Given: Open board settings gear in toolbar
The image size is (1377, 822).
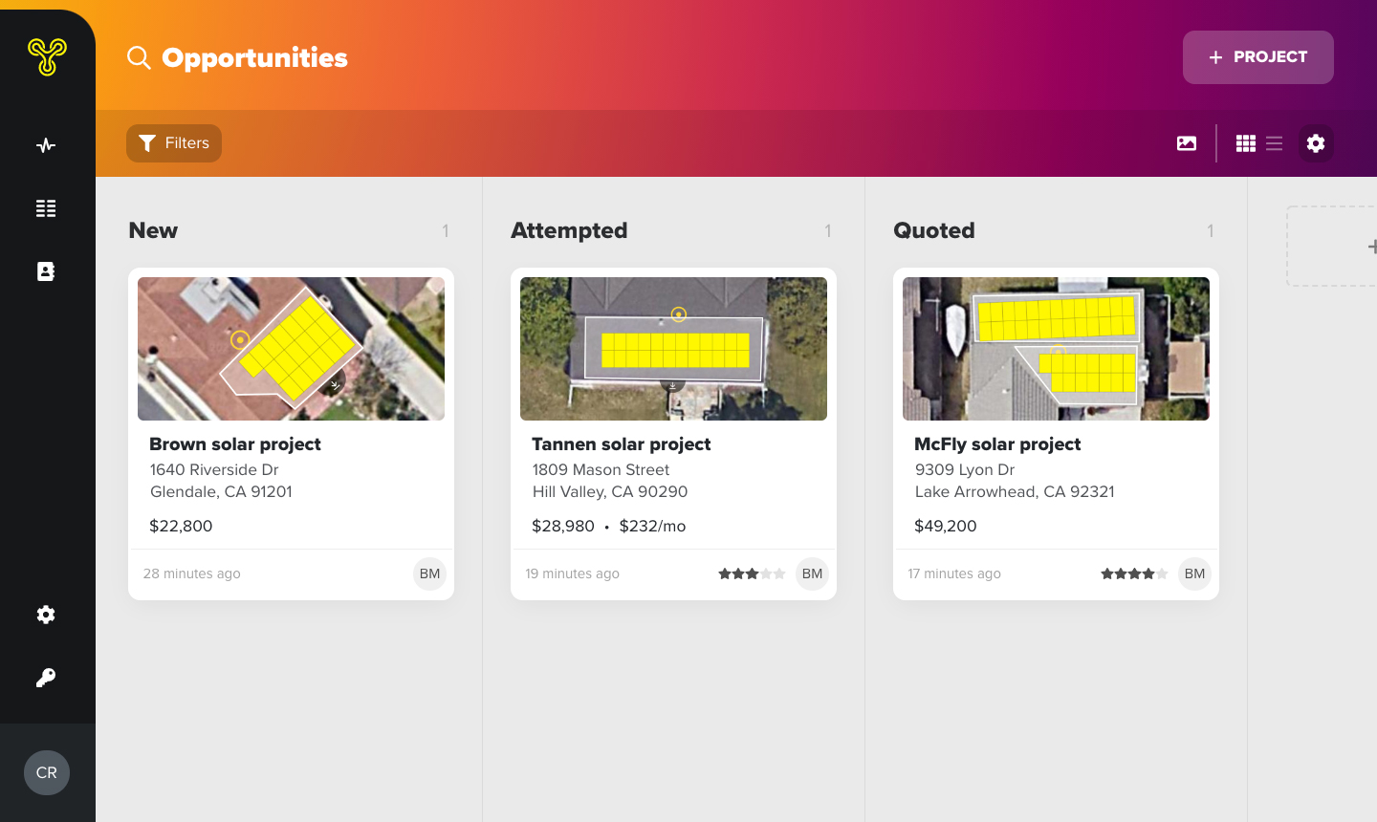Looking at the screenshot, I should [x=1316, y=143].
